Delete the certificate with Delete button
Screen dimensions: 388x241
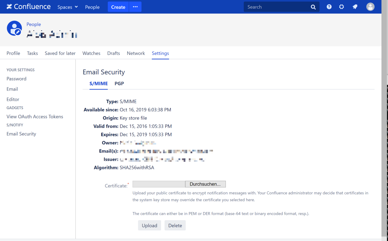coord(175,226)
